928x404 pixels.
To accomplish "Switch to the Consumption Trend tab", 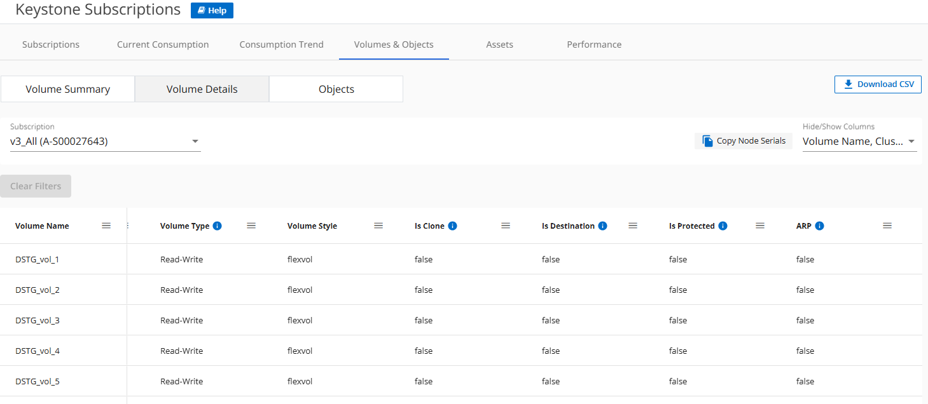I will 281,44.
